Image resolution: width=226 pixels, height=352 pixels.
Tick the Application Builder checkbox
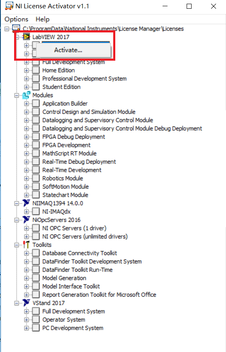click(36, 103)
